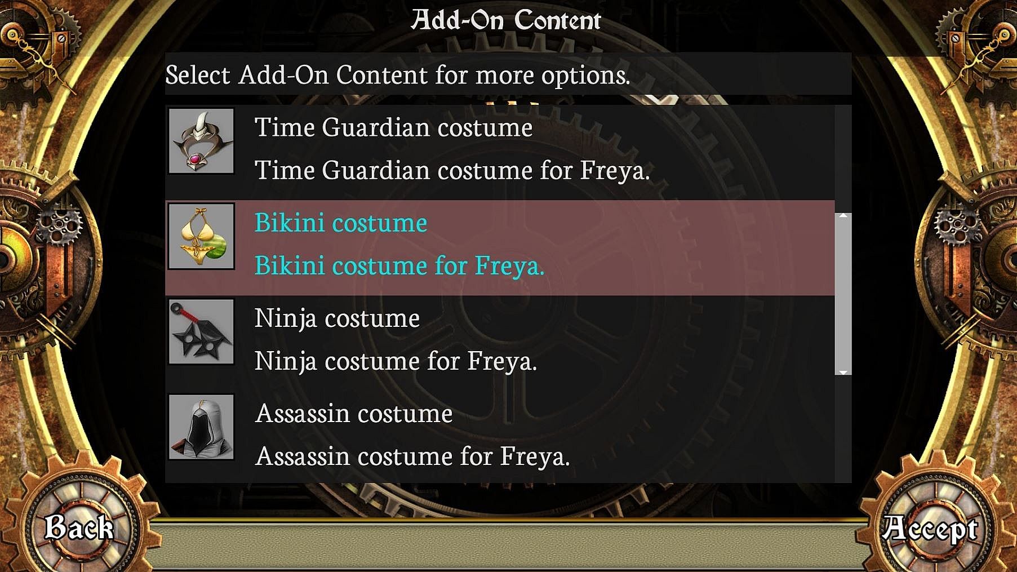Click the Assassin hooded cloak icon
This screenshot has height=572, width=1017.
(201, 427)
